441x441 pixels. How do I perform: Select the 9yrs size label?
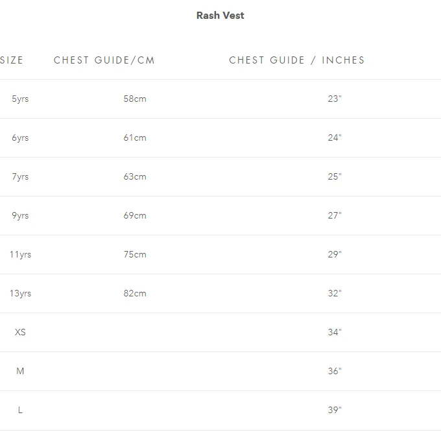[20, 215]
